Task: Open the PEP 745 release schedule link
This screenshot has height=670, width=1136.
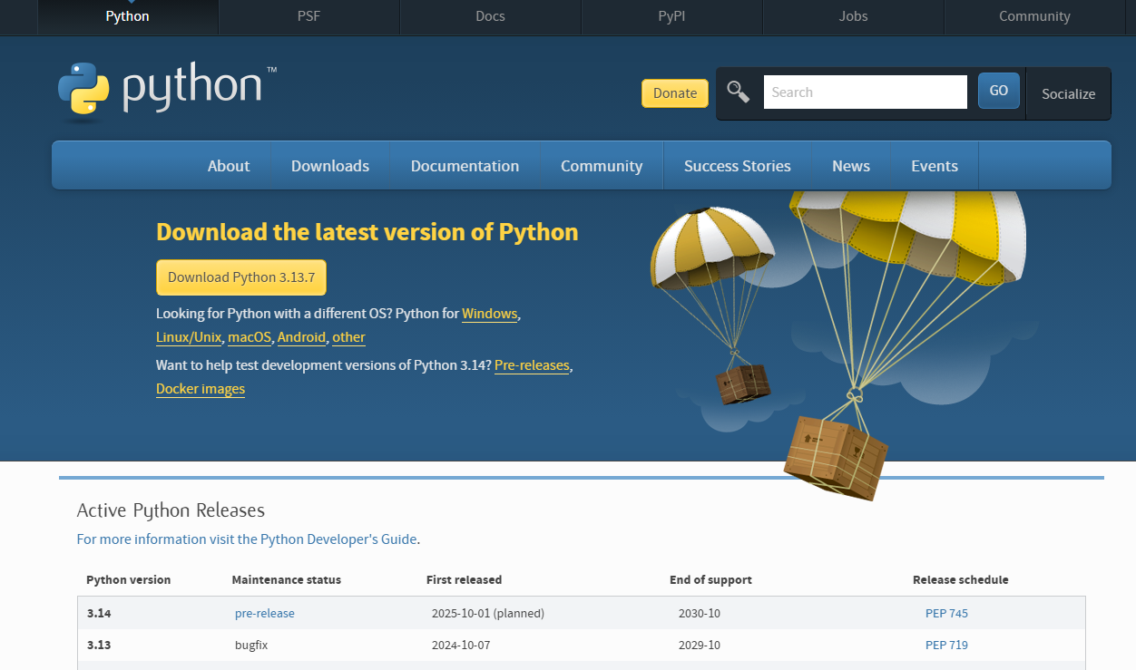Action: point(946,614)
